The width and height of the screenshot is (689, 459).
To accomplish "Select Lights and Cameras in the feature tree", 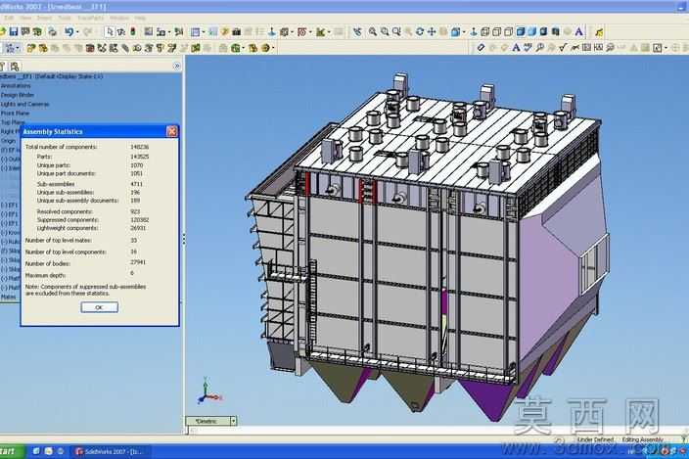I will coord(24,104).
